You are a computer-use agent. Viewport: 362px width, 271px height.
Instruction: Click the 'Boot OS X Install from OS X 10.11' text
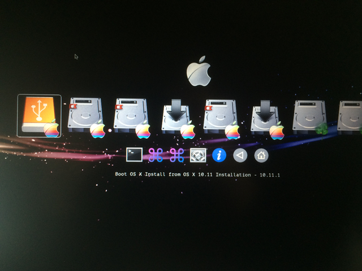point(163,174)
